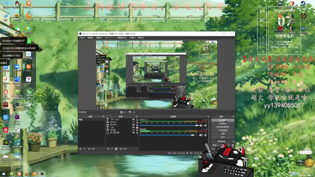Mute the Desktop Audio speaker icon

[201, 135]
